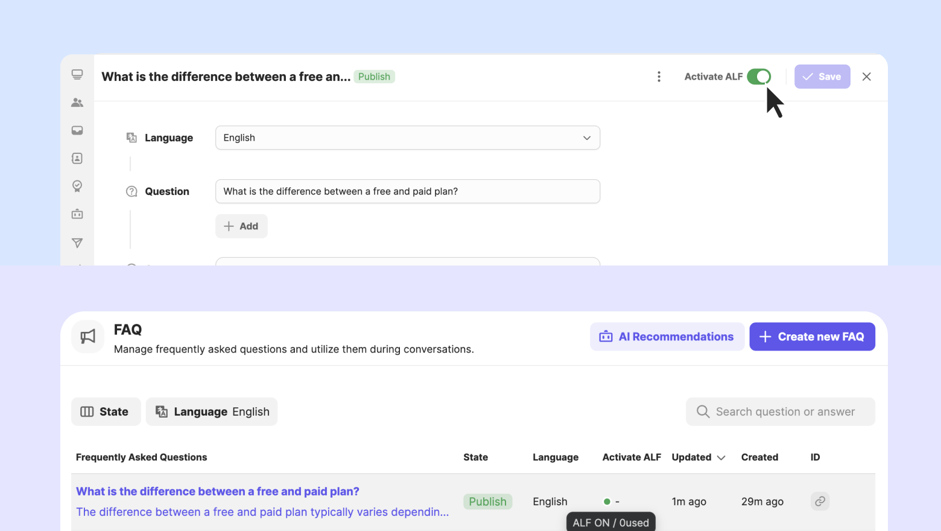Click the bot icon in sidebar

tap(77, 214)
